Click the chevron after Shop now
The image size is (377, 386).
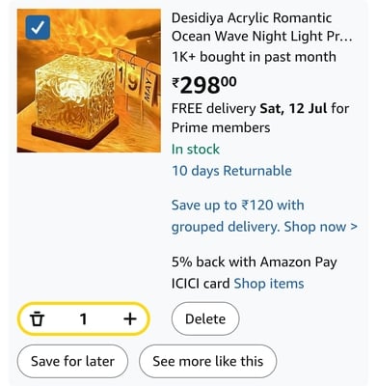[354, 227]
